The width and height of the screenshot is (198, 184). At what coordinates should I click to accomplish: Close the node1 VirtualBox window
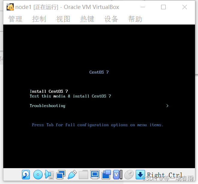tap(185, 7)
